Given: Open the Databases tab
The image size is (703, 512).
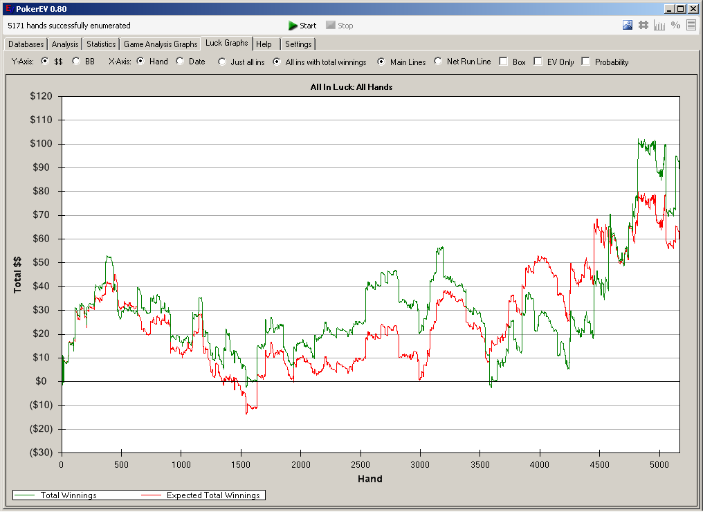Looking at the screenshot, I should click(x=26, y=44).
